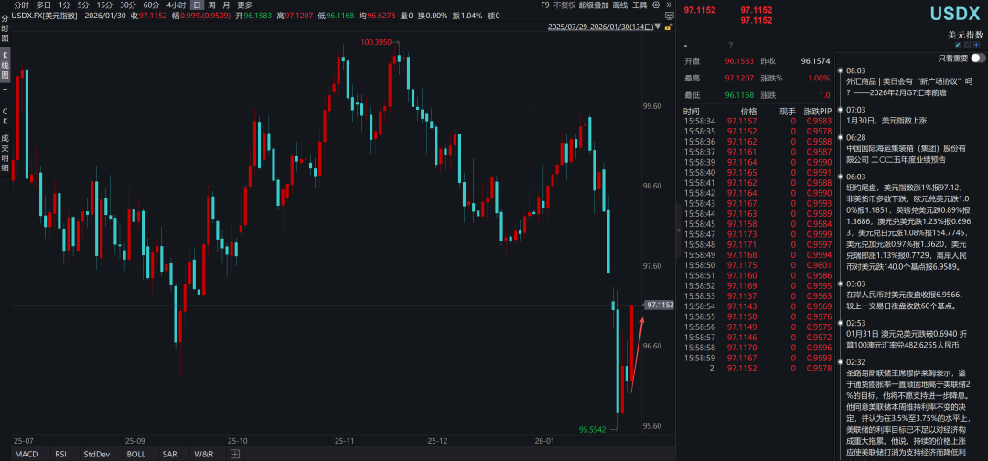Click the question mark help icon

tap(730, 44)
